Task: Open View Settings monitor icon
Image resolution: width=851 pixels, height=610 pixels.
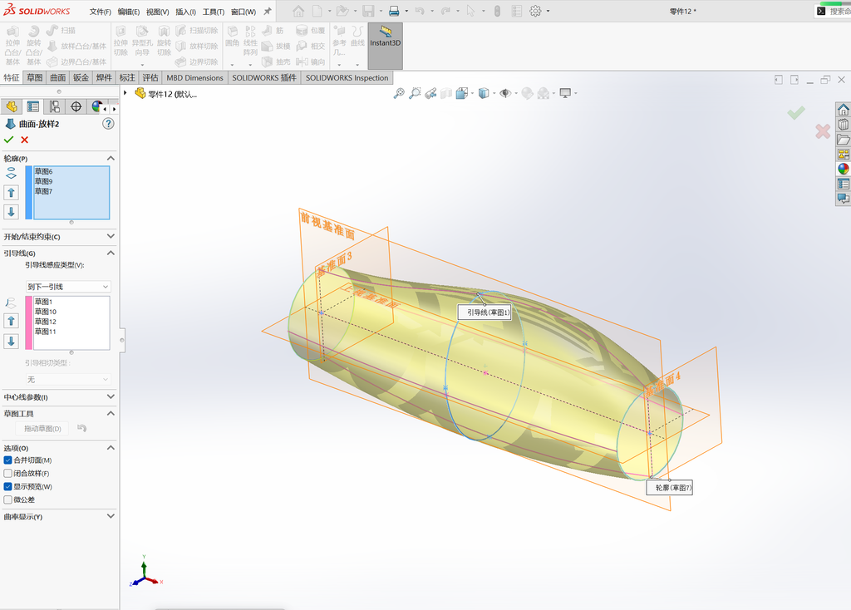Action: pyautogui.click(x=565, y=93)
